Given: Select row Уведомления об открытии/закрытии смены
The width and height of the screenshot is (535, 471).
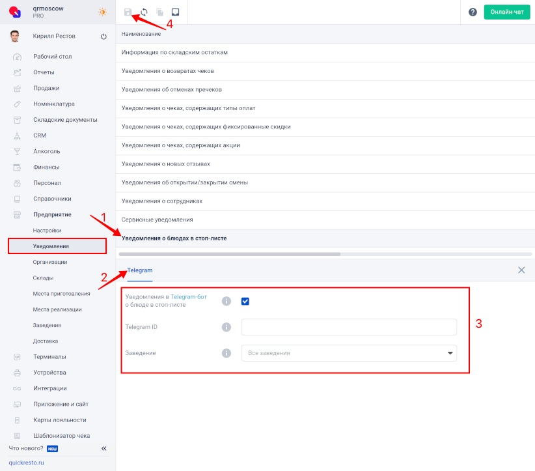Looking at the screenshot, I should pyautogui.click(x=325, y=182).
